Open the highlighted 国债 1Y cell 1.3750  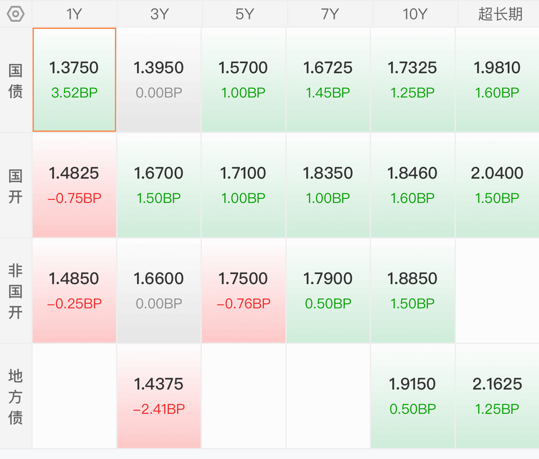pos(74,80)
